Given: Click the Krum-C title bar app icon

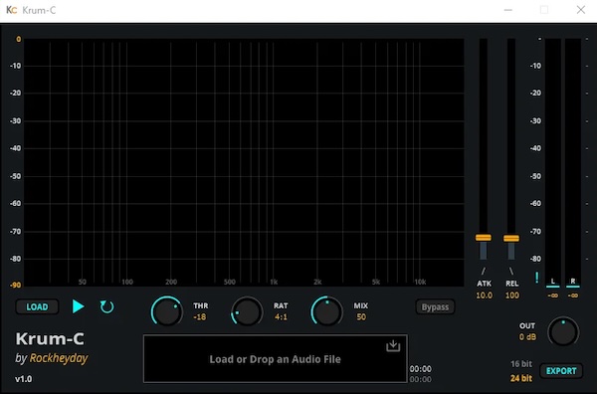Looking at the screenshot, I should click(11, 10).
